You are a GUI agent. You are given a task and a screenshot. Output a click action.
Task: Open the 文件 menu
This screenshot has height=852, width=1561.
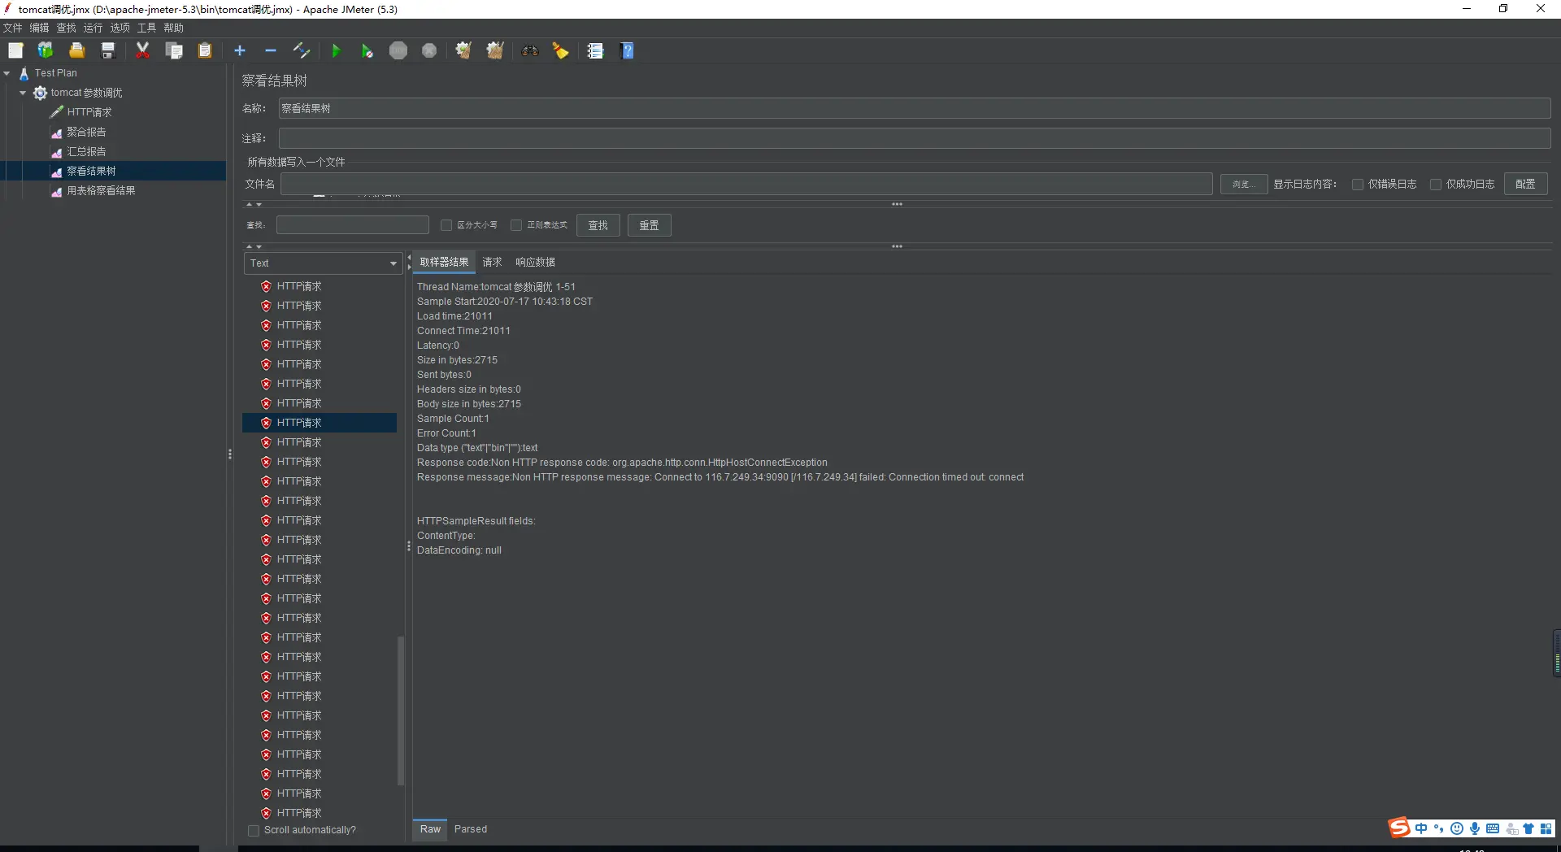[13, 28]
